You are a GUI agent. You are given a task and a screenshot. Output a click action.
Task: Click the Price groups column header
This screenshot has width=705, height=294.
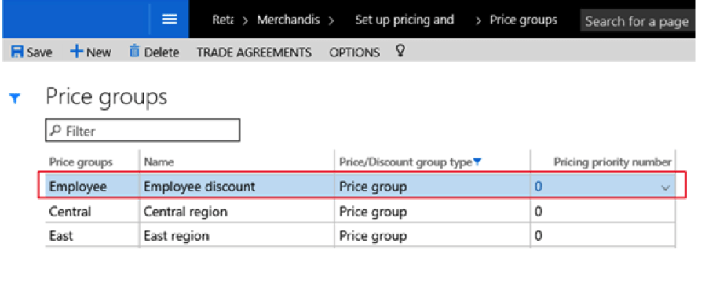[x=81, y=162]
